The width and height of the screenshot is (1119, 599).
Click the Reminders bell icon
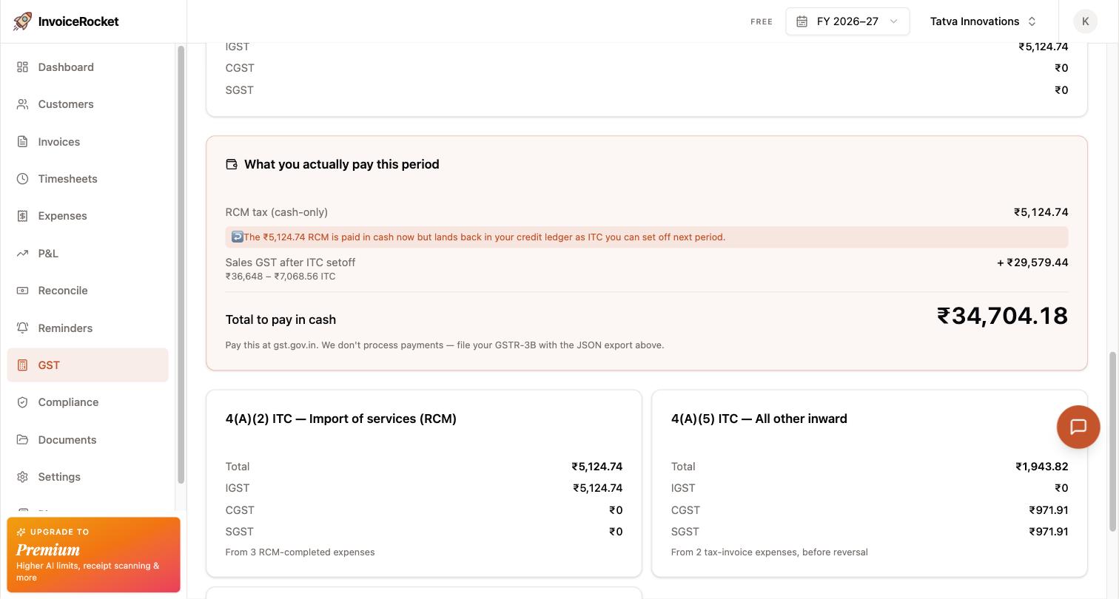click(x=22, y=328)
